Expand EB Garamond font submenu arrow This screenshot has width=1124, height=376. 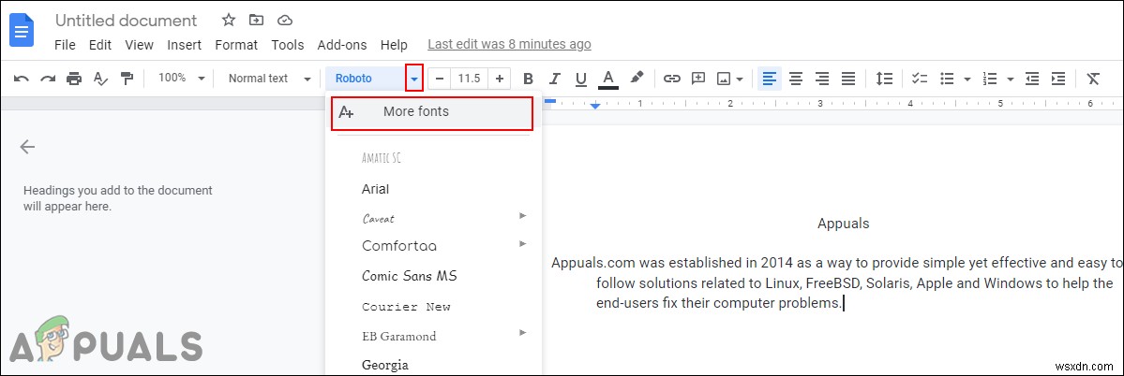(x=523, y=332)
